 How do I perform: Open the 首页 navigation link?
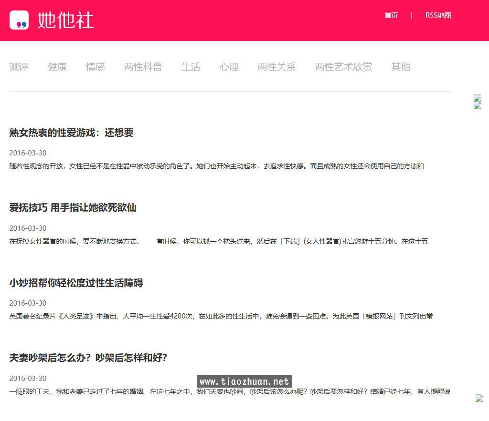tap(391, 15)
